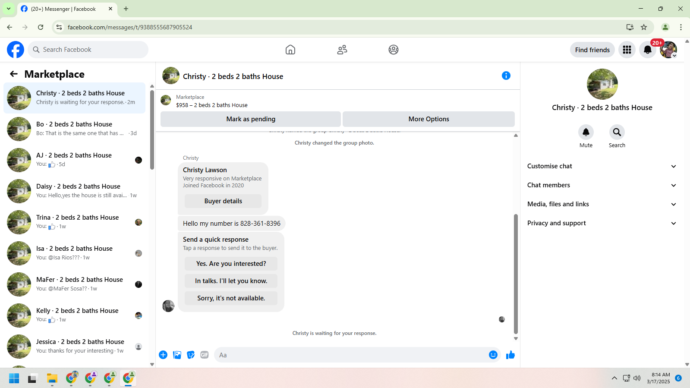Open Daisy 2 beds 2 baths House chat
Viewport: 690px width, 388px height.
(x=74, y=191)
